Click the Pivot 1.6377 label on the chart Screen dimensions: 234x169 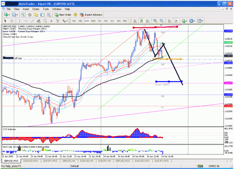pos(162,84)
